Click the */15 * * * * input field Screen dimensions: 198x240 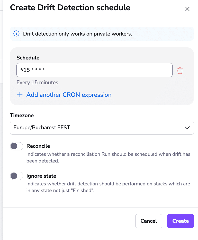[94, 70]
